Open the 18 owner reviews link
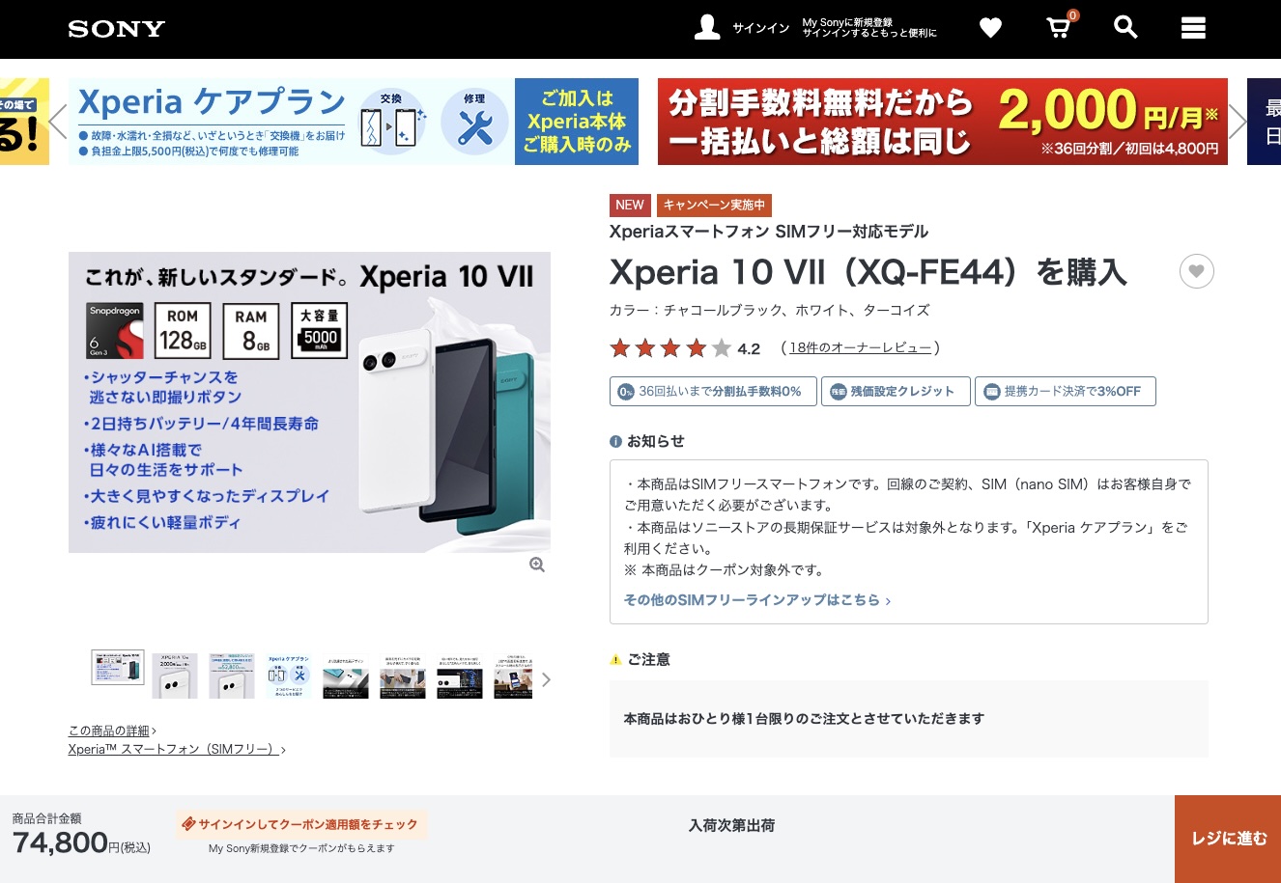The height and width of the screenshot is (883, 1281). tap(860, 348)
